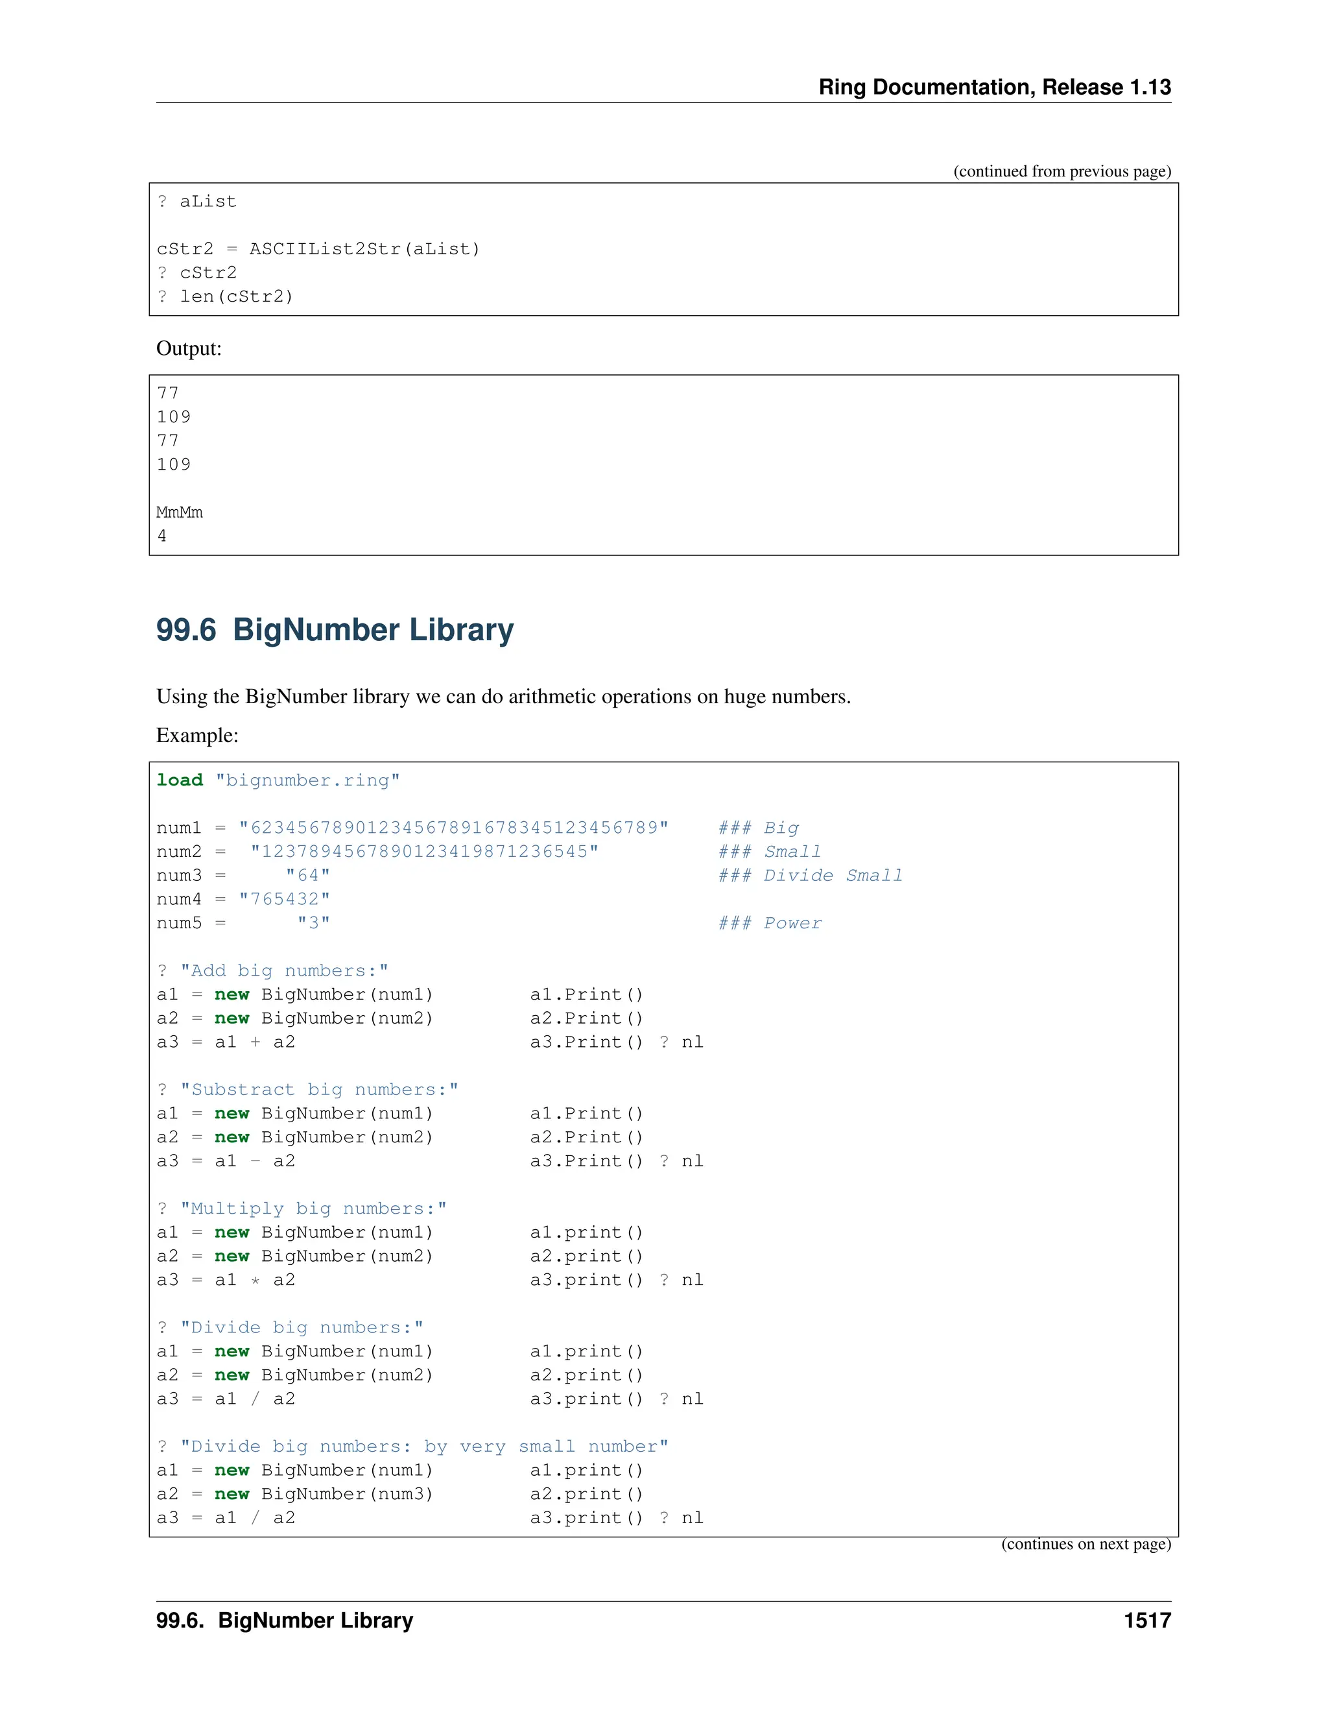
Task: Click '? "Divide big numbers: by very small number"'
Action: click(412, 1446)
